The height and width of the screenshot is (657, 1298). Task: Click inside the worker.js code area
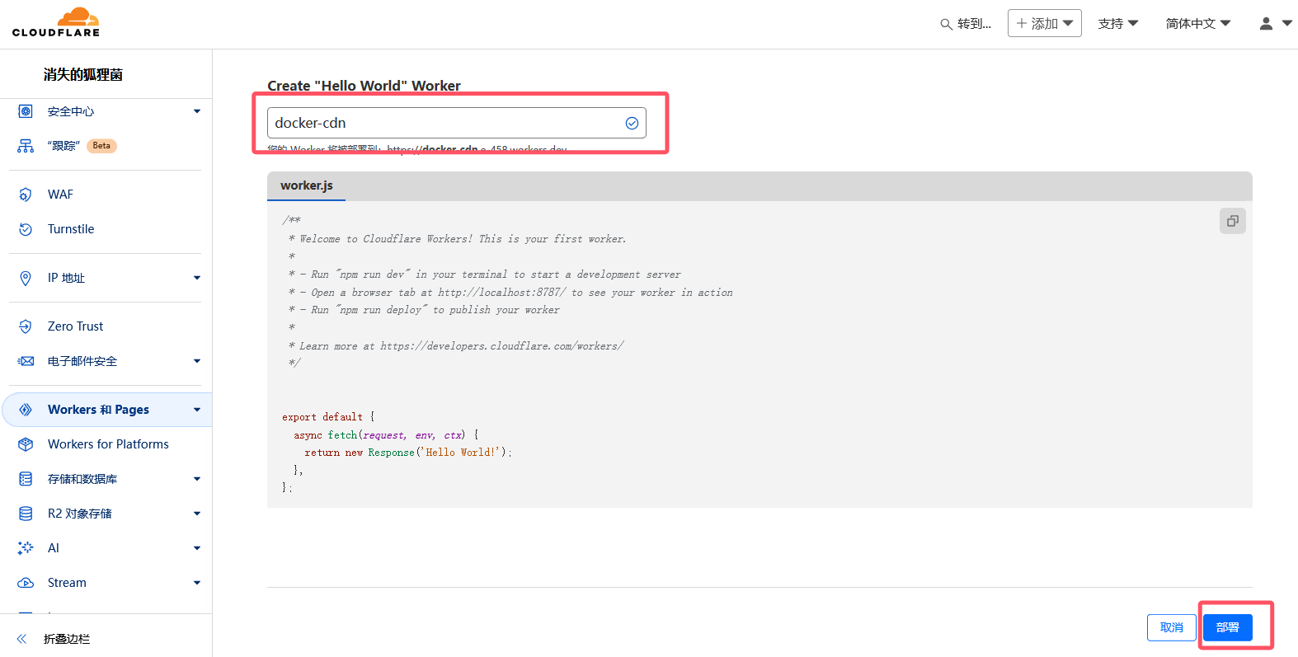tap(760, 354)
